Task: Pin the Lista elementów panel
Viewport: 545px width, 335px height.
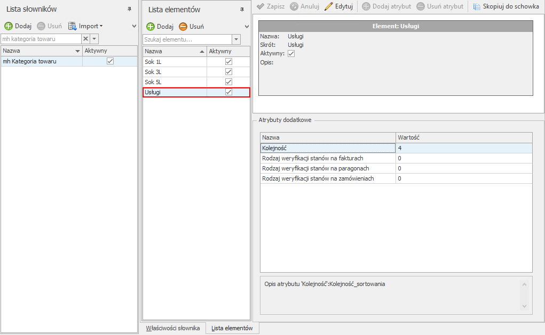Action: [x=242, y=10]
